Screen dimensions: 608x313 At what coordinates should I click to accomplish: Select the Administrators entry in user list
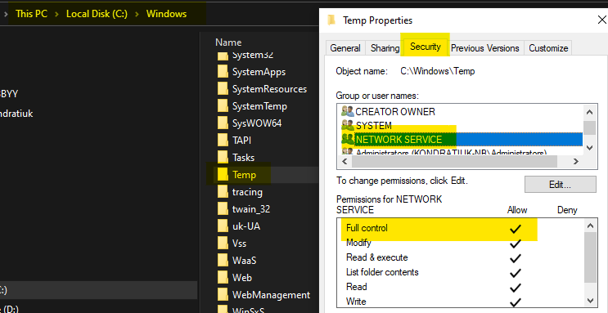pyautogui.click(x=452, y=153)
